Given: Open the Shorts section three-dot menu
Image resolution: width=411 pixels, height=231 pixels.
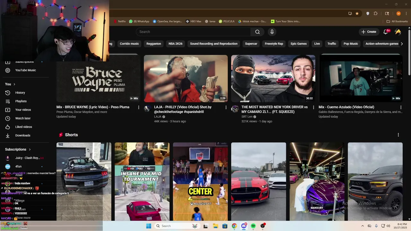Looking at the screenshot, I should [x=398, y=135].
